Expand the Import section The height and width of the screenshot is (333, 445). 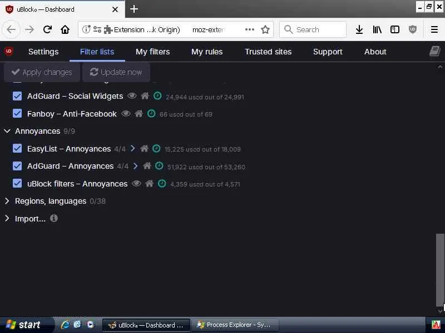click(7, 219)
